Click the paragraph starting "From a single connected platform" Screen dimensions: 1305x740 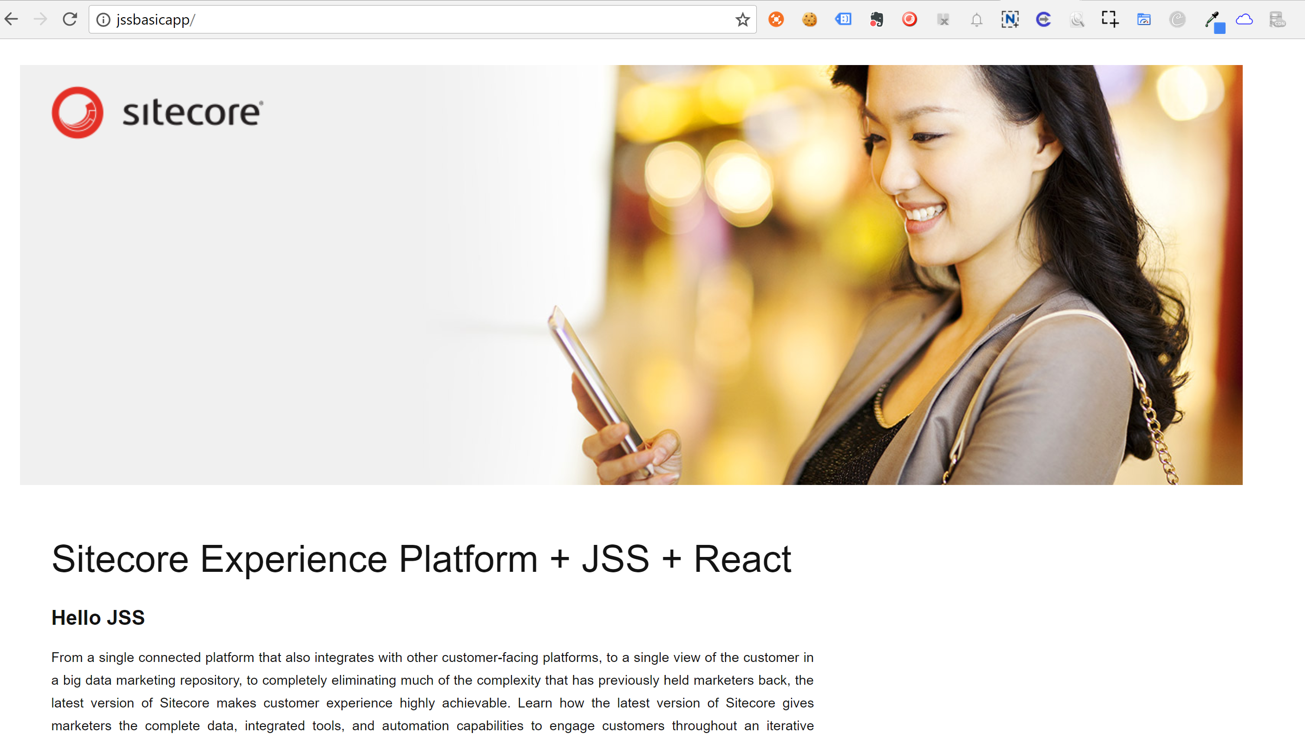click(433, 691)
